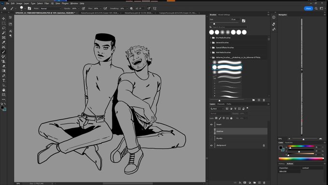Create a new brush in Brushes panel
The width and height of the screenshot is (328, 185).
coord(259,100)
